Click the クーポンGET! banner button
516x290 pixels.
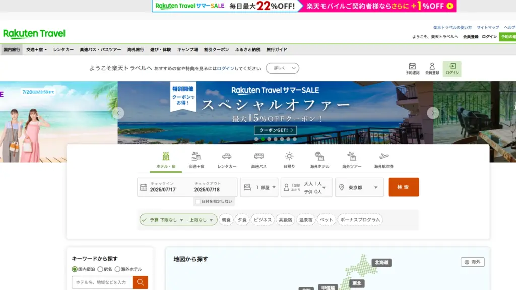(276, 130)
